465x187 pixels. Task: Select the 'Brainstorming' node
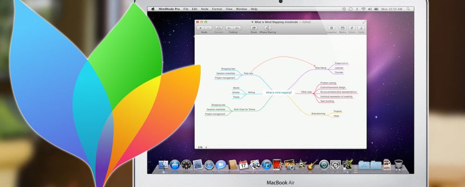(x=318, y=113)
